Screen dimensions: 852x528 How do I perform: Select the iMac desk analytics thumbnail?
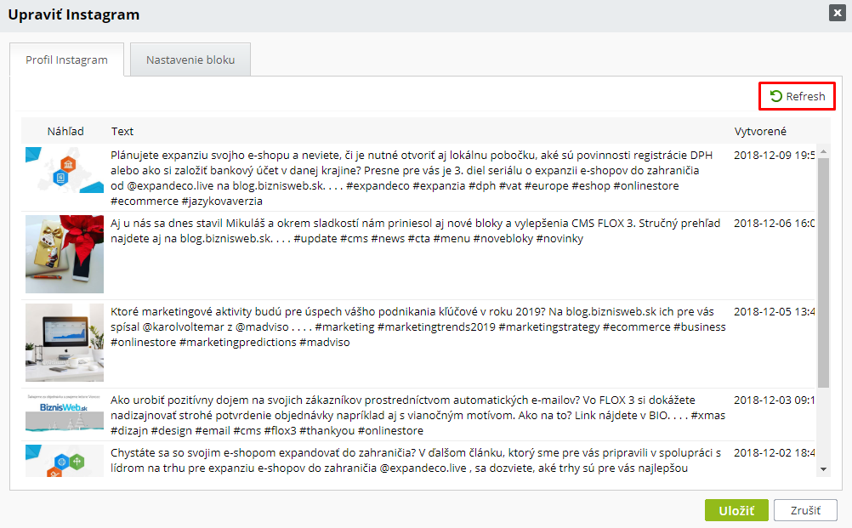tap(65, 343)
